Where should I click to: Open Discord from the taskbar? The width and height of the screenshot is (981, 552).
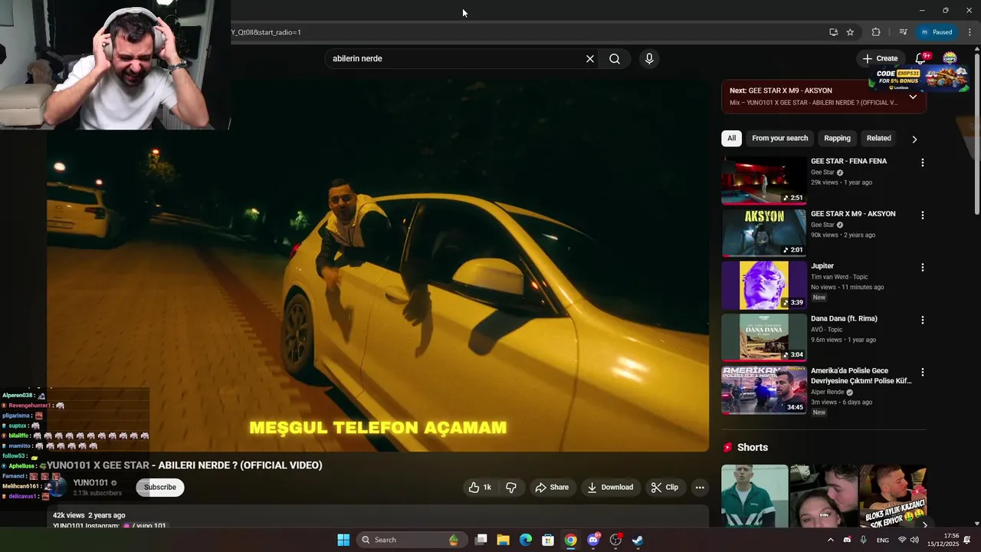tap(593, 540)
